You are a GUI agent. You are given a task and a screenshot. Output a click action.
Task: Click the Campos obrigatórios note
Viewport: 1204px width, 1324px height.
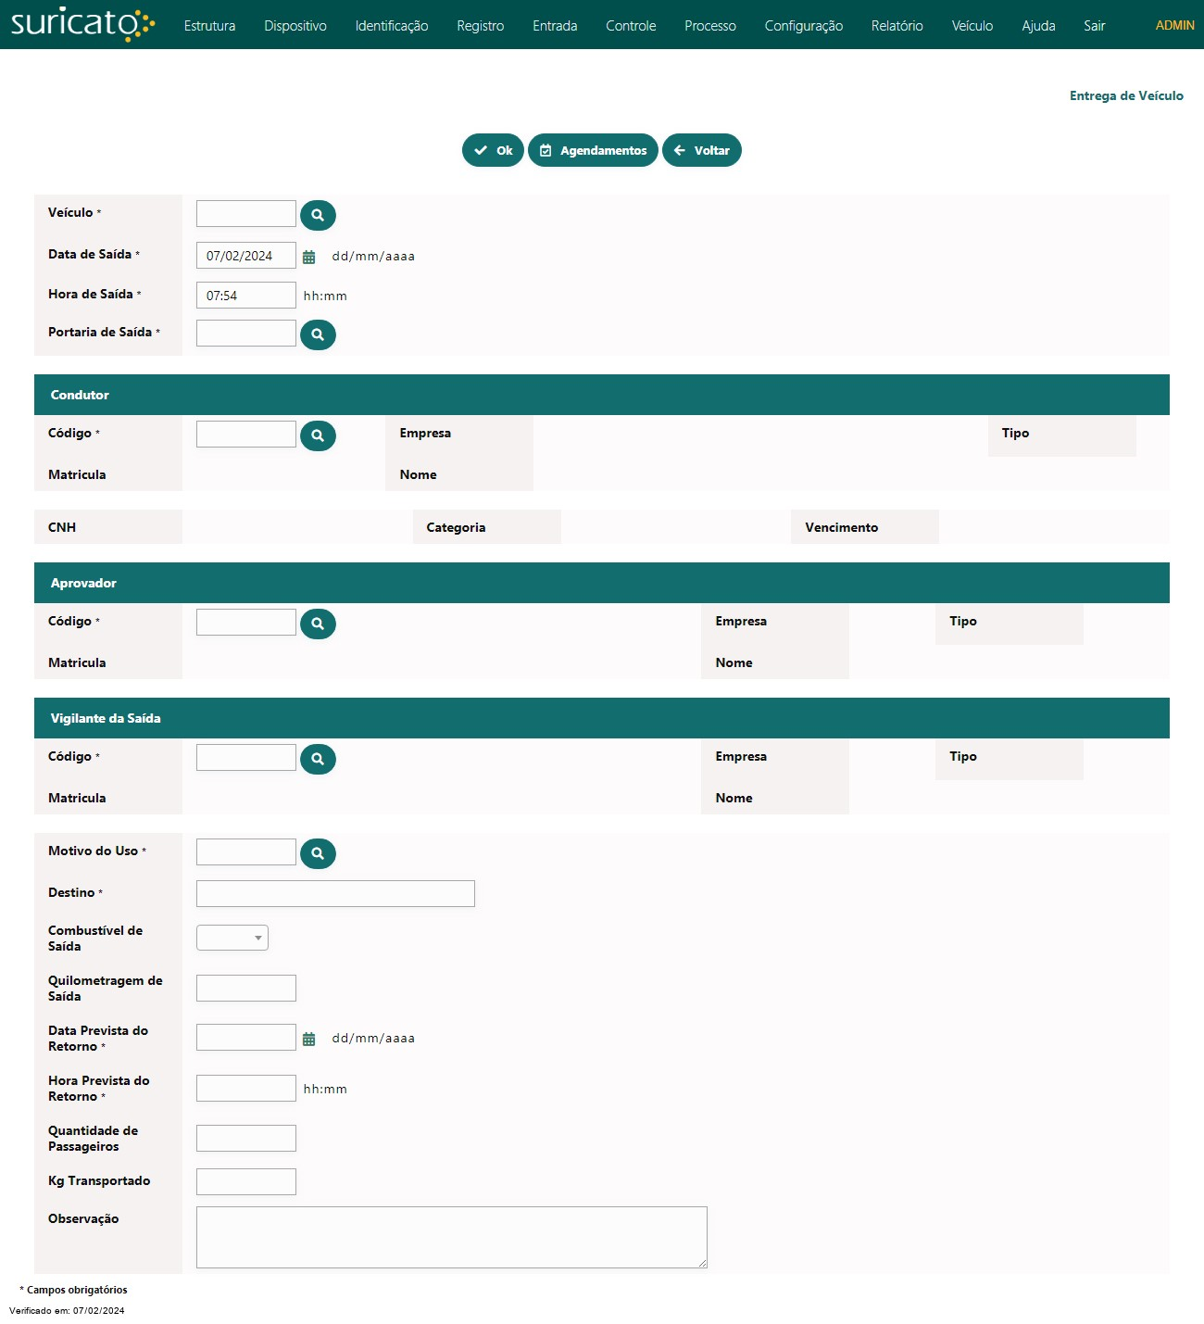coord(73,1290)
